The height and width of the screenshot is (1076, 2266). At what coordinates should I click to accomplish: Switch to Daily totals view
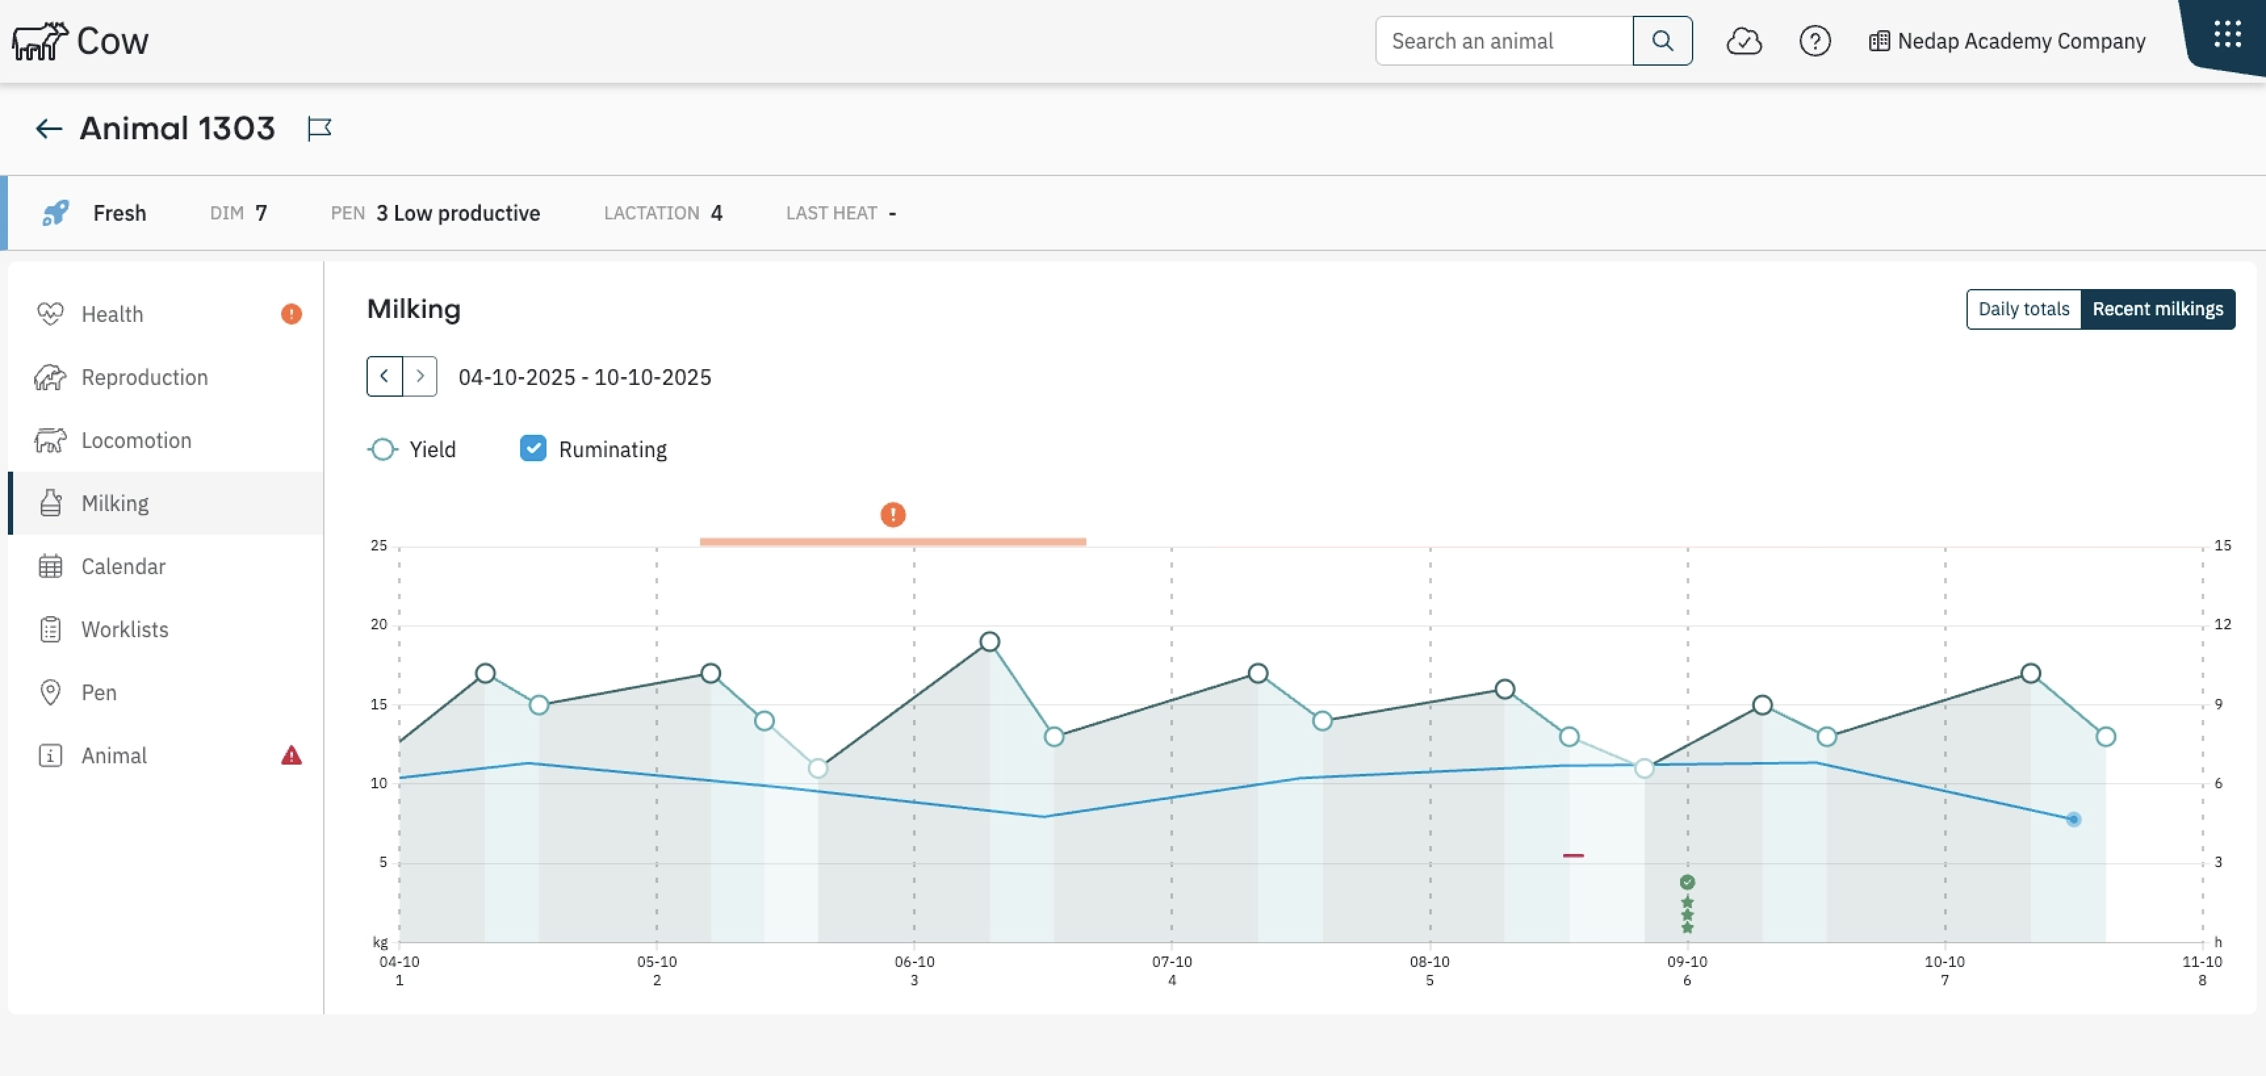[x=2023, y=309]
